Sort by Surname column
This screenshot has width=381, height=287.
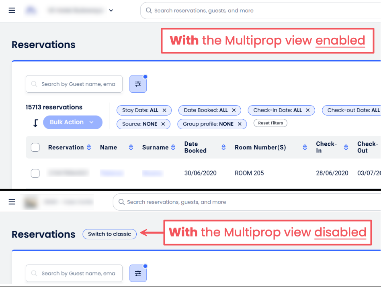click(173, 147)
